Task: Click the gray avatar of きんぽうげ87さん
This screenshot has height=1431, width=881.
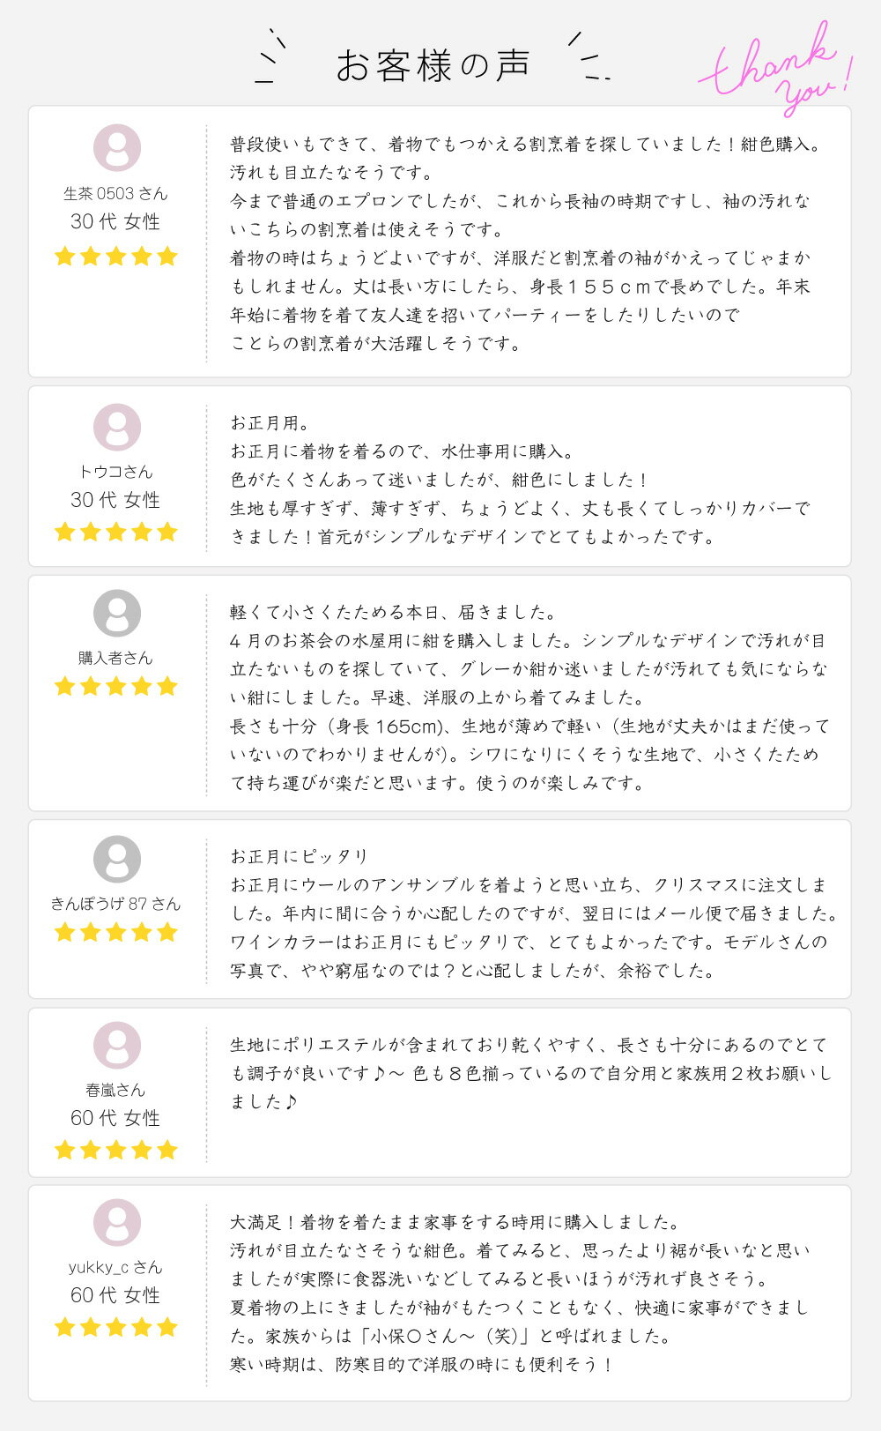Action: click(x=117, y=860)
